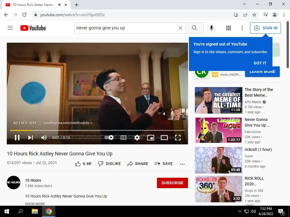This screenshot has width=290, height=217.
Task: Seek on the video progress bar
Action: click(x=97, y=130)
